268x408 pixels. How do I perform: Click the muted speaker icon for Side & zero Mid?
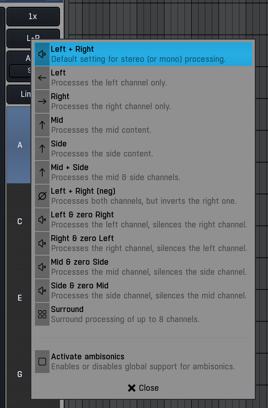click(42, 291)
